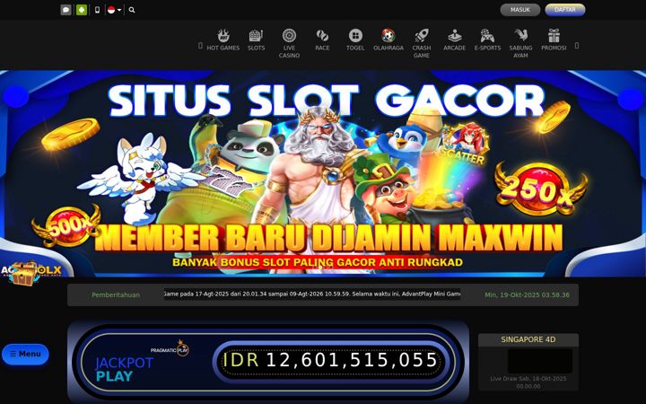The width and height of the screenshot is (646, 404).
Task: Open the mobile phone version icon
Action: coord(97,10)
